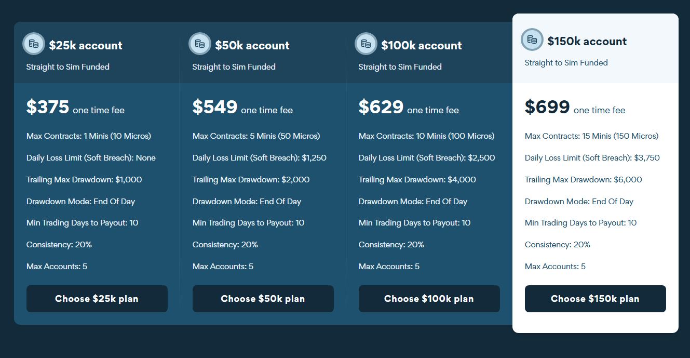This screenshot has height=358, width=690.
Task: Select the $25k account heading
Action: (x=86, y=46)
